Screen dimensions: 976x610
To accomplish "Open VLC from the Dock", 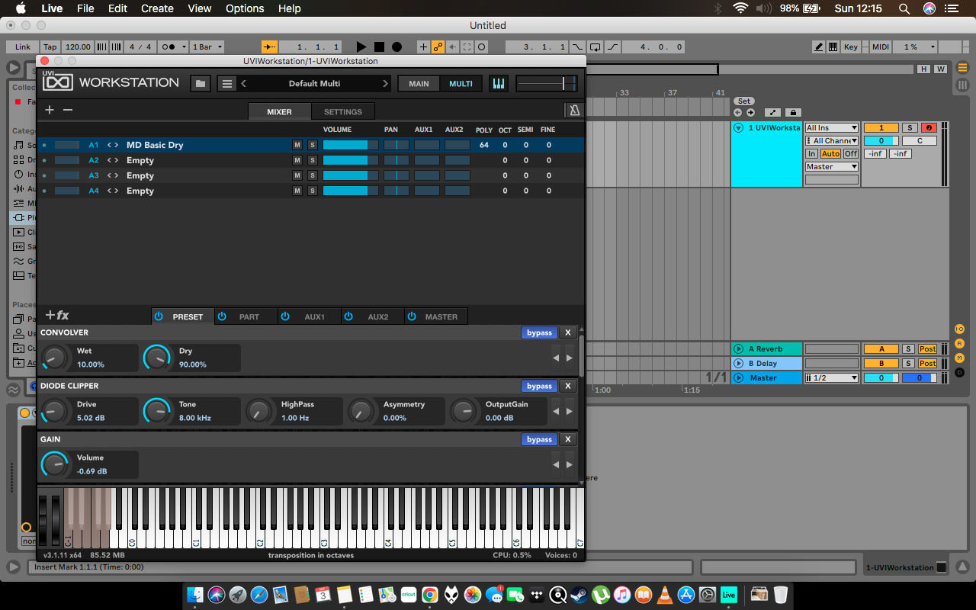I will (664, 595).
